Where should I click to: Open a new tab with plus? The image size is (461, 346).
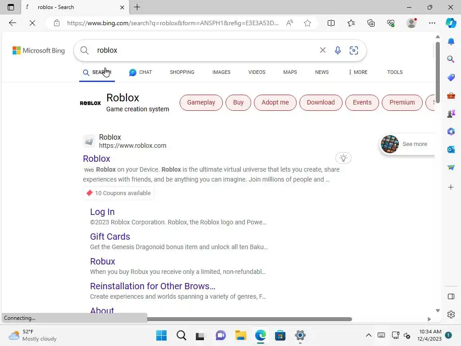tap(137, 7)
